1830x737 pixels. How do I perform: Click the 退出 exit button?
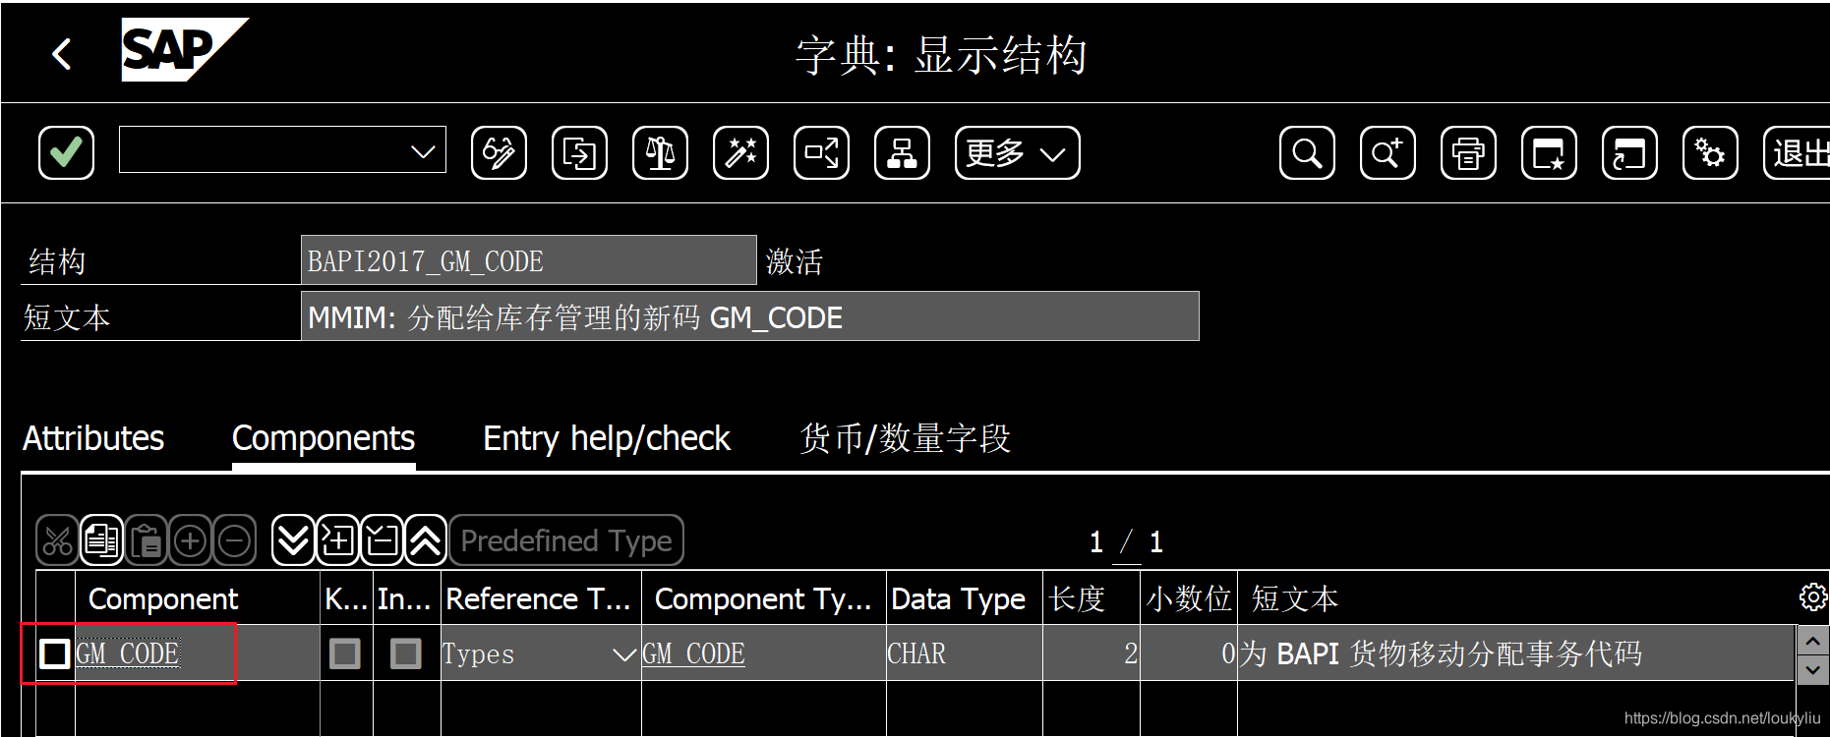coord(1797,153)
